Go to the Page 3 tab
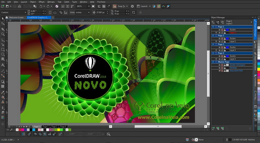The width and height of the screenshot is (260, 143). [x=54, y=126]
